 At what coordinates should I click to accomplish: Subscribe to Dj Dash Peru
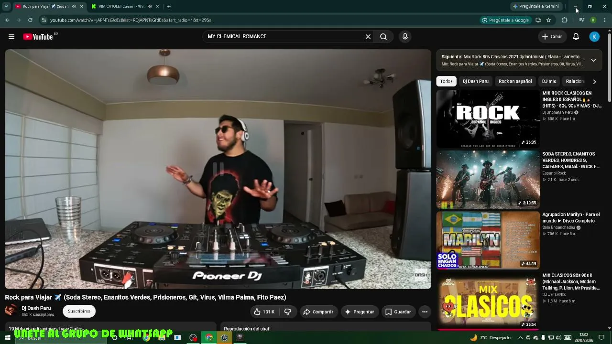[79, 312]
